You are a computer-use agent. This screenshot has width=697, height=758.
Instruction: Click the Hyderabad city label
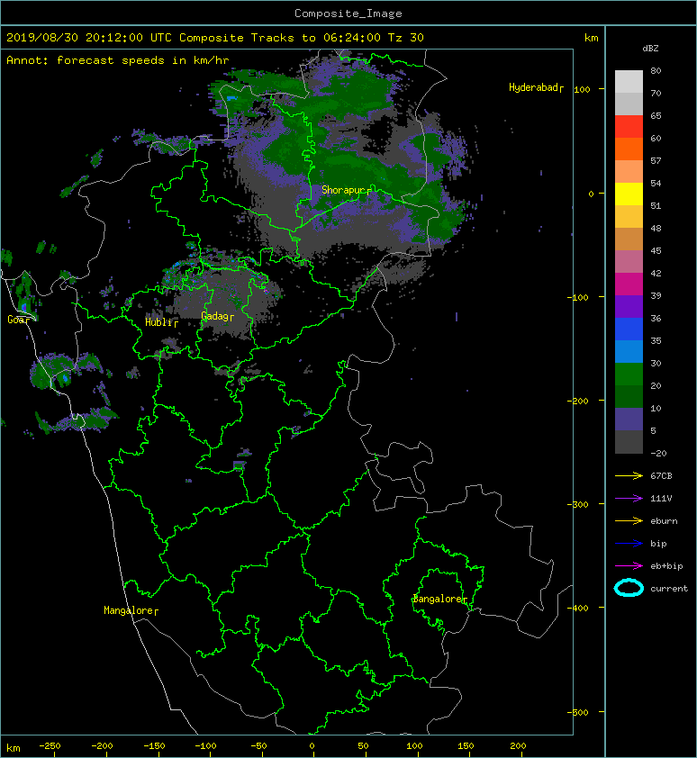click(533, 87)
